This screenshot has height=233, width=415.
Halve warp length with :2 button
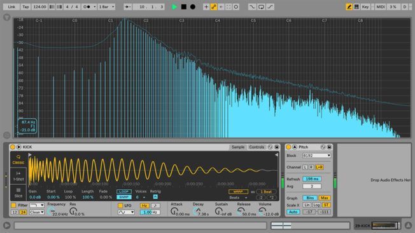point(261,197)
